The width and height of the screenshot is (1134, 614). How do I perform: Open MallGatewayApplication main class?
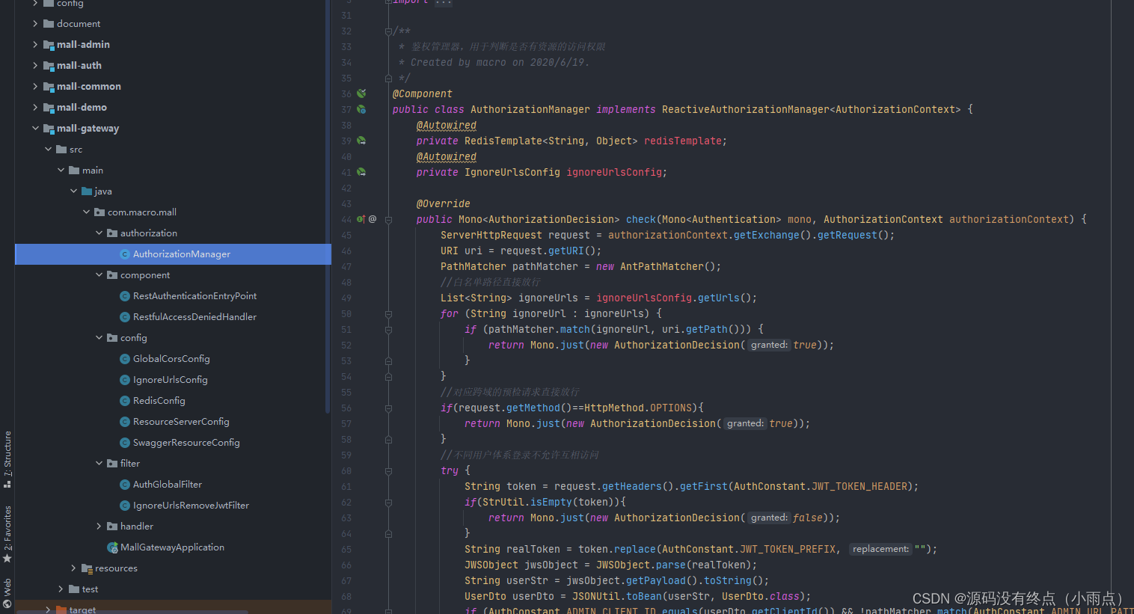(172, 547)
